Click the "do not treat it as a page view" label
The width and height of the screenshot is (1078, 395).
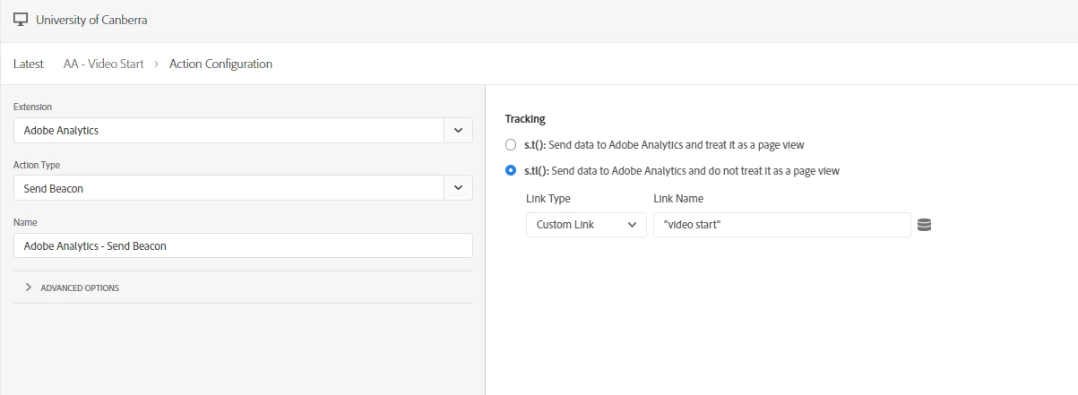(694, 170)
